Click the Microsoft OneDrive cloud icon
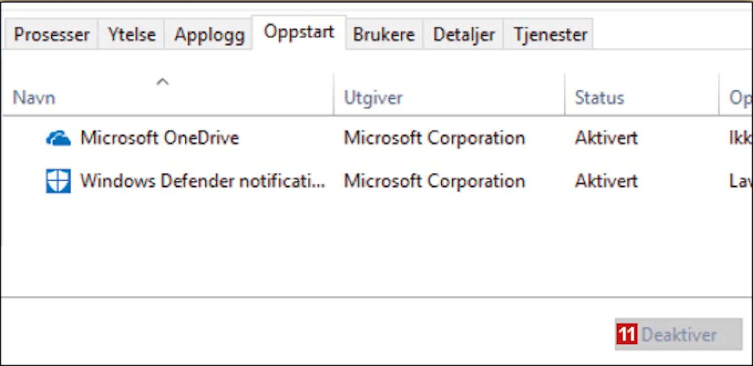The image size is (753, 366). 58,138
